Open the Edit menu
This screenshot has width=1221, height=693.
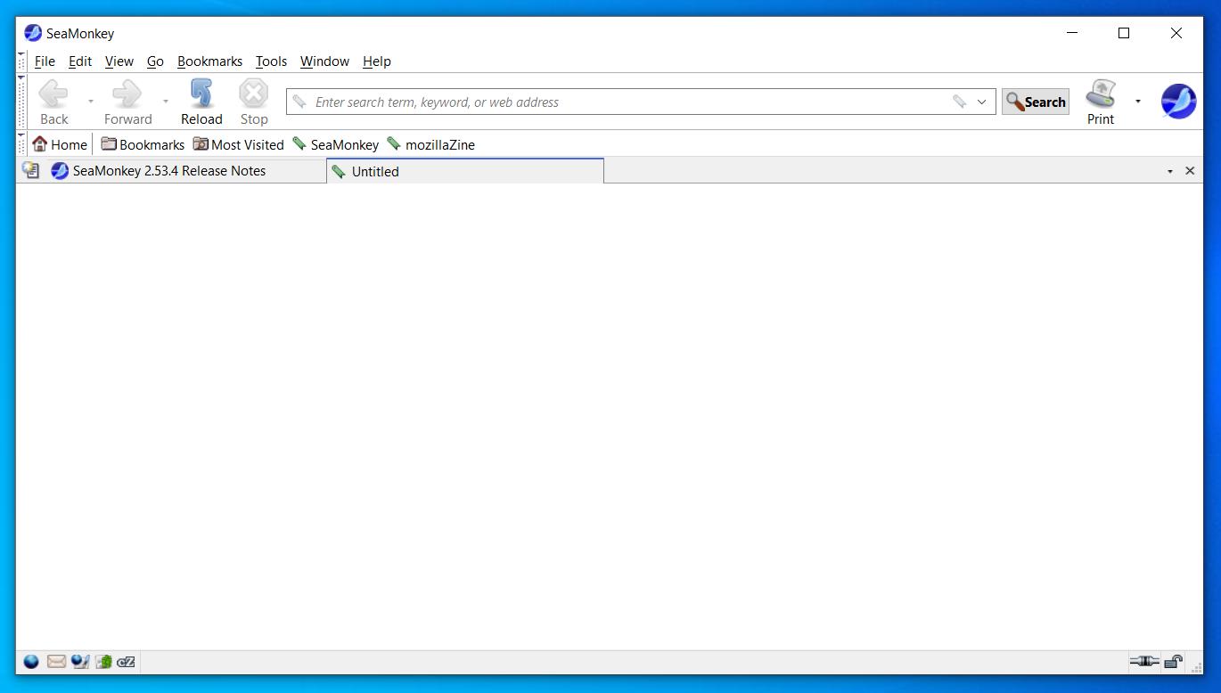coord(80,61)
